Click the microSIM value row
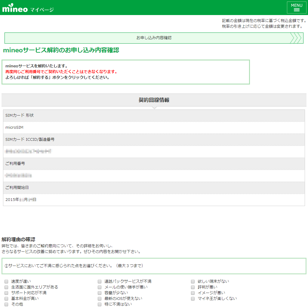This screenshot has width=308, height=308. pyautogui.click(x=154, y=128)
